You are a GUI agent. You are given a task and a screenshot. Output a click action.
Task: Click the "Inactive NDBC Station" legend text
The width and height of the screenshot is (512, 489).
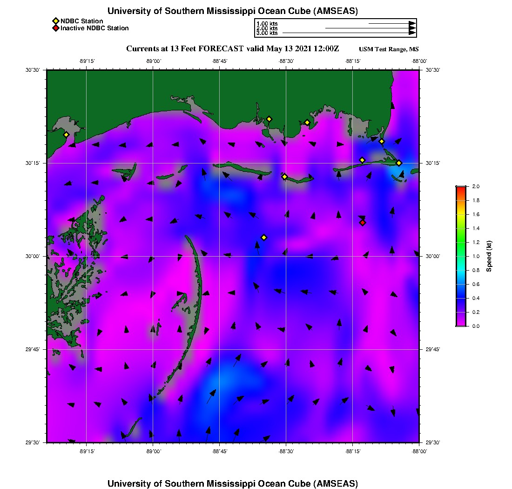94,28
